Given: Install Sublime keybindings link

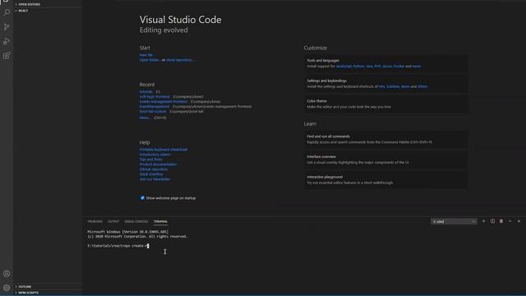Looking at the screenshot, I should [x=393, y=86].
